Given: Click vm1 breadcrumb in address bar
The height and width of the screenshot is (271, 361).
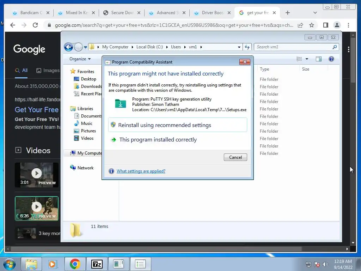Looking at the screenshot, I should 193,47.
